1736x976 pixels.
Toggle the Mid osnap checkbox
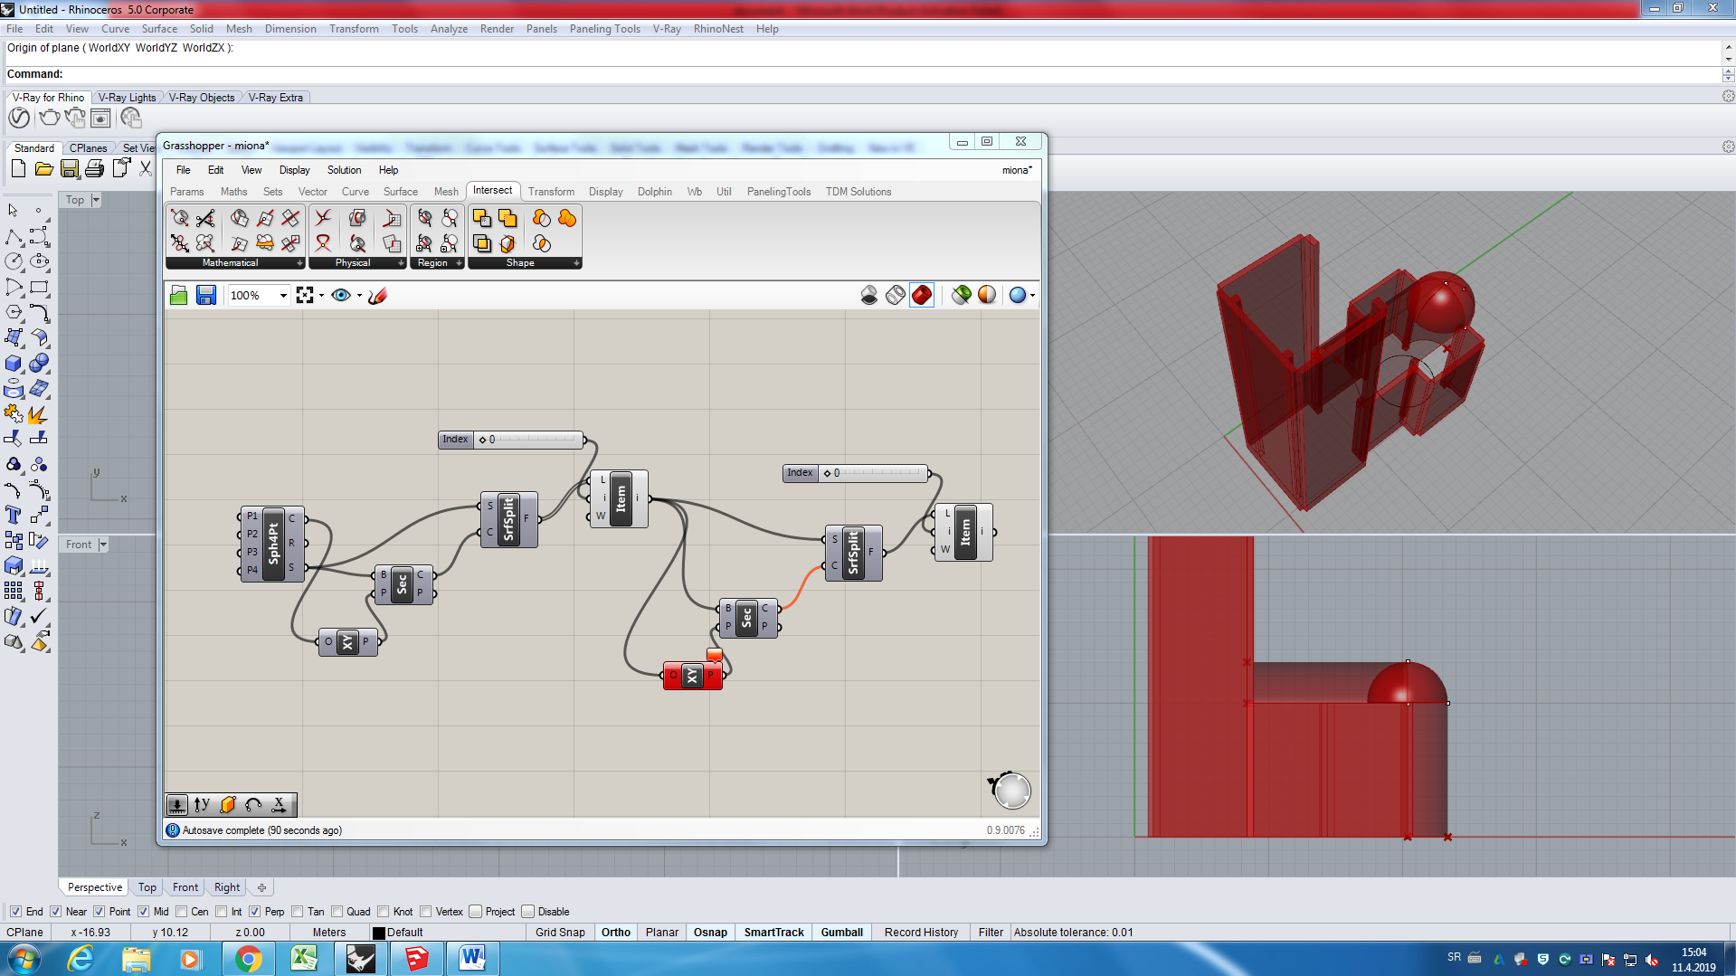(143, 912)
